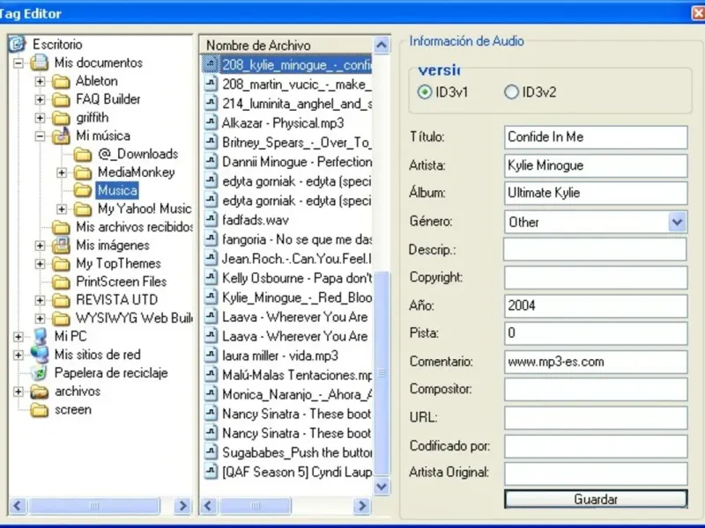Viewport: 705px width, 528px height.
Task: Click the Mi música folder icon
Action: [61, 136]
